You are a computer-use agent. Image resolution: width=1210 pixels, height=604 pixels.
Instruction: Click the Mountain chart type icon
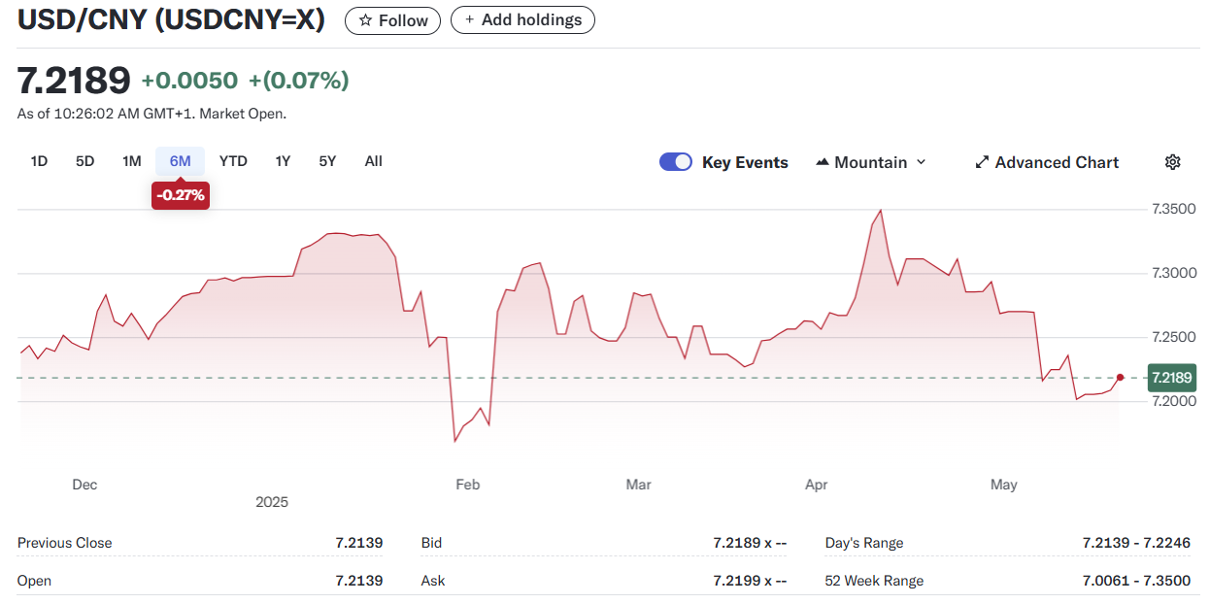click(823, 162)
